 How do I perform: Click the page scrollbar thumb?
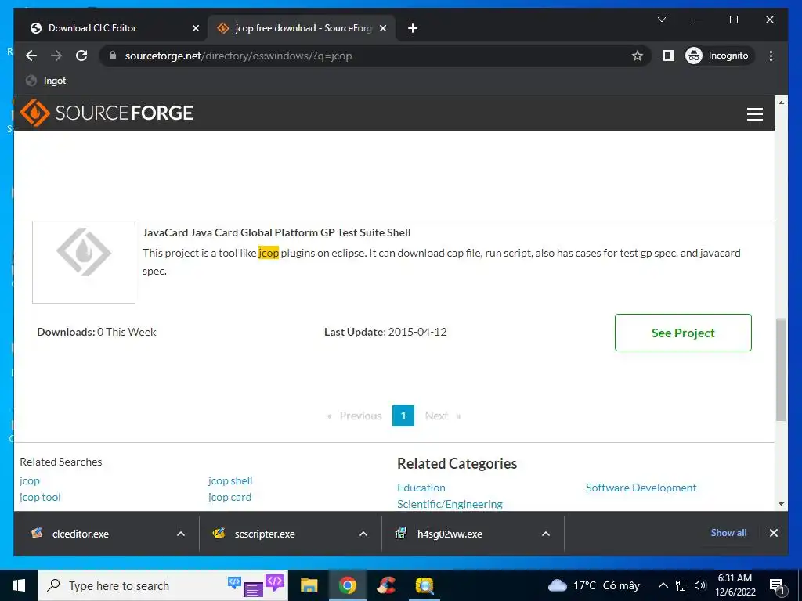pos(781,370)
